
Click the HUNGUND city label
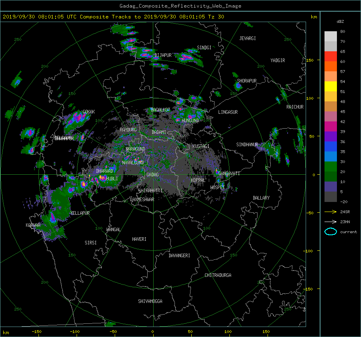click(x=190, y=121)
